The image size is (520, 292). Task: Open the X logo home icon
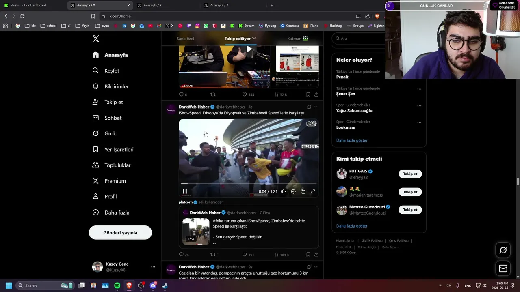pyautogui.click(x=95, y=39)
